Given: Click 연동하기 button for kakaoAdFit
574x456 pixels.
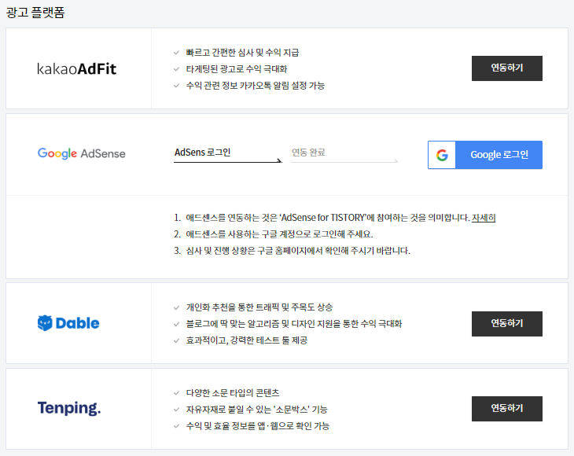Looking at the screenshot, I should click(506, 68).
